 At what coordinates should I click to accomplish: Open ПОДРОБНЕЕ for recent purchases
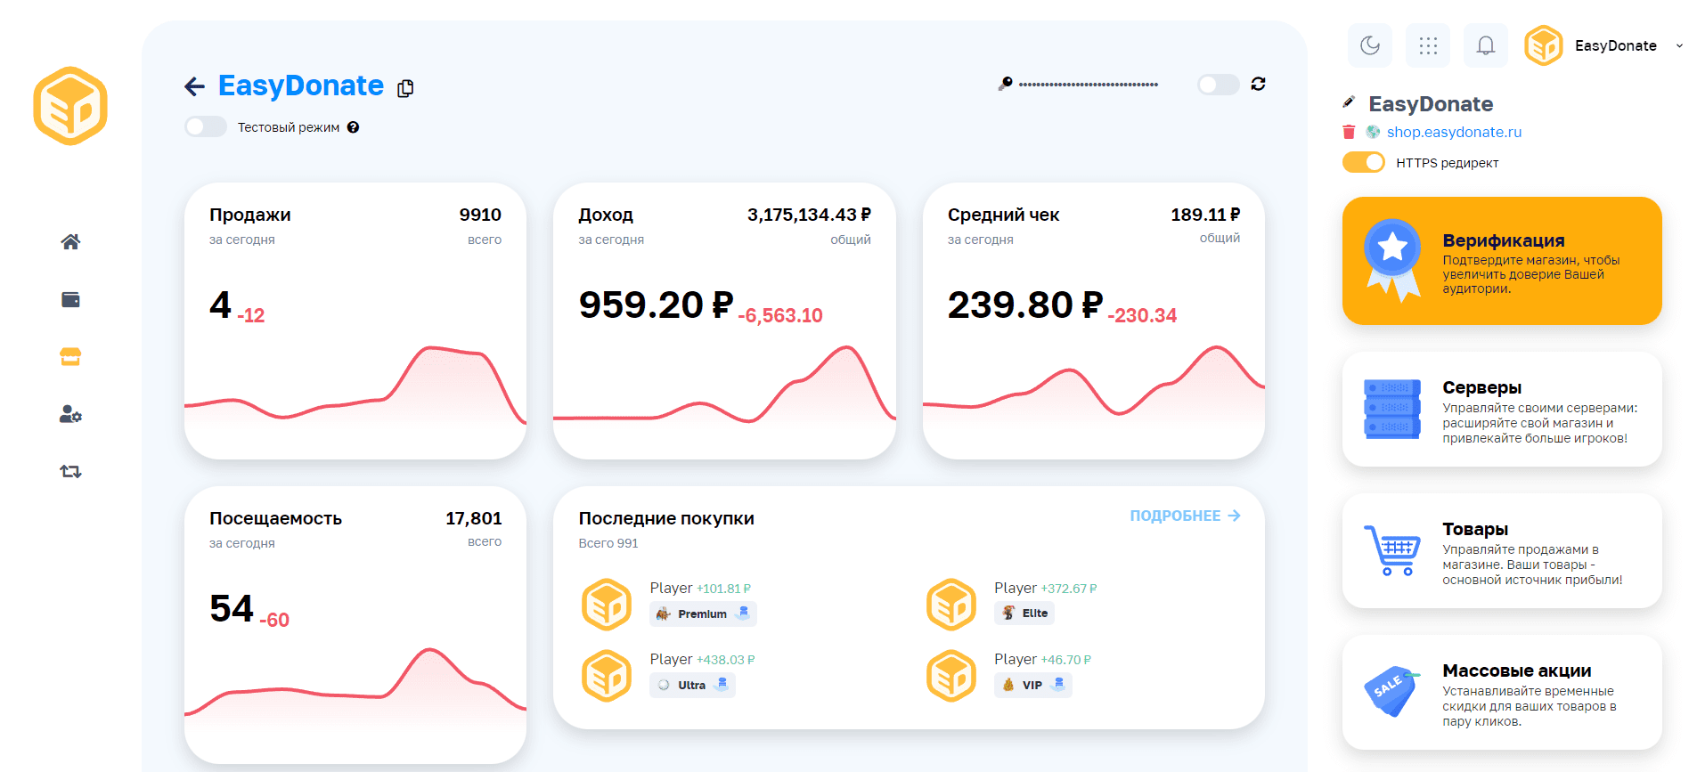[1185, 516]
